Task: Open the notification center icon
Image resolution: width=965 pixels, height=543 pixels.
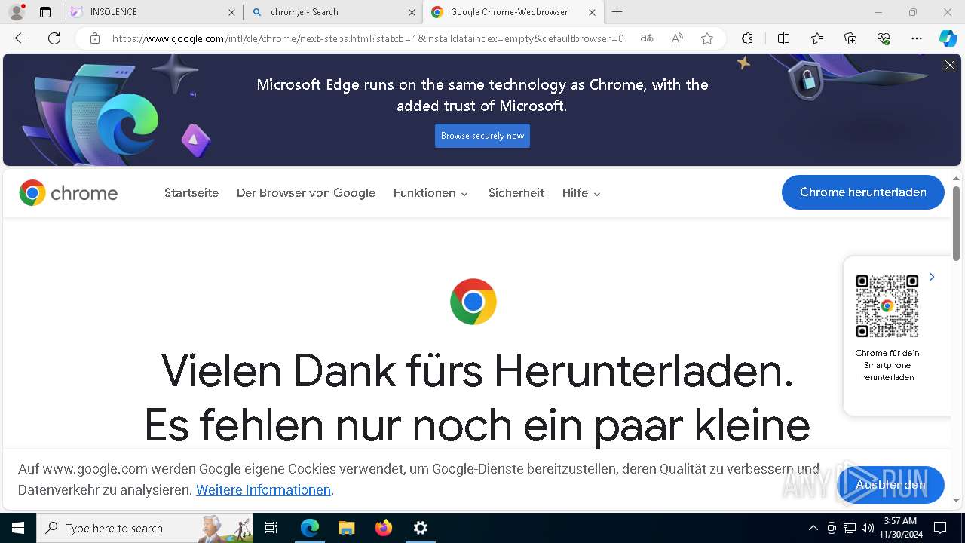Action: (940, 528)
